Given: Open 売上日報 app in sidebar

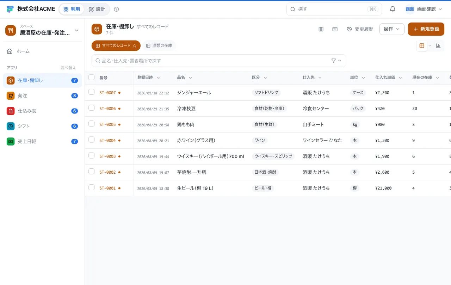Looking at the screenshot, I should (x=42, y=141).
